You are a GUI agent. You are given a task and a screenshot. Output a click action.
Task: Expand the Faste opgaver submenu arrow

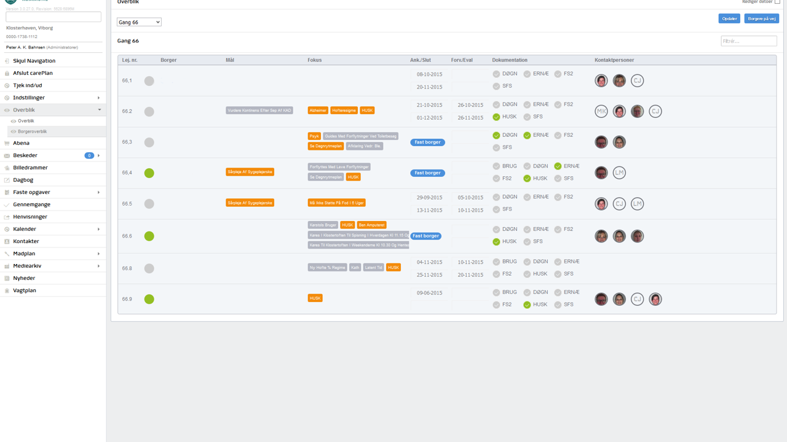coord(98,192)
